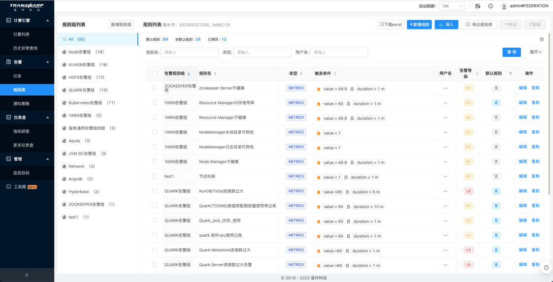Collapse the 告警 sidebar section
553x282 pixels.
[48, 62]
